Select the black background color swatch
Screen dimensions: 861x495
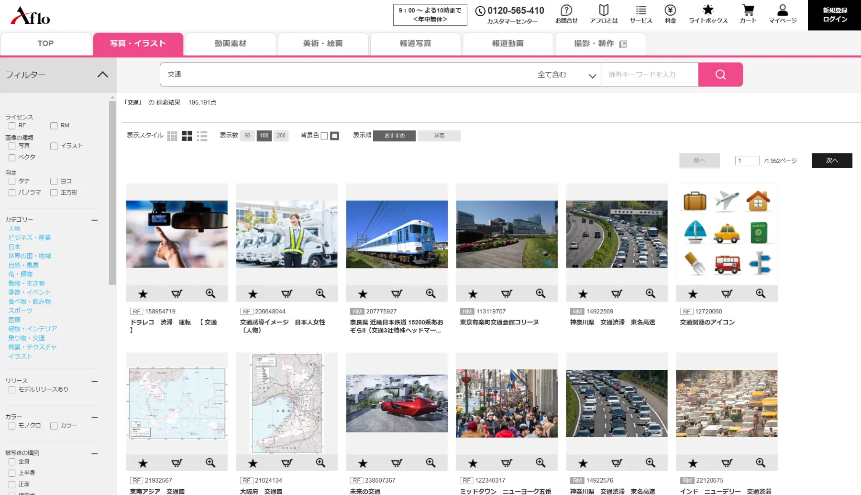[335, 136]
